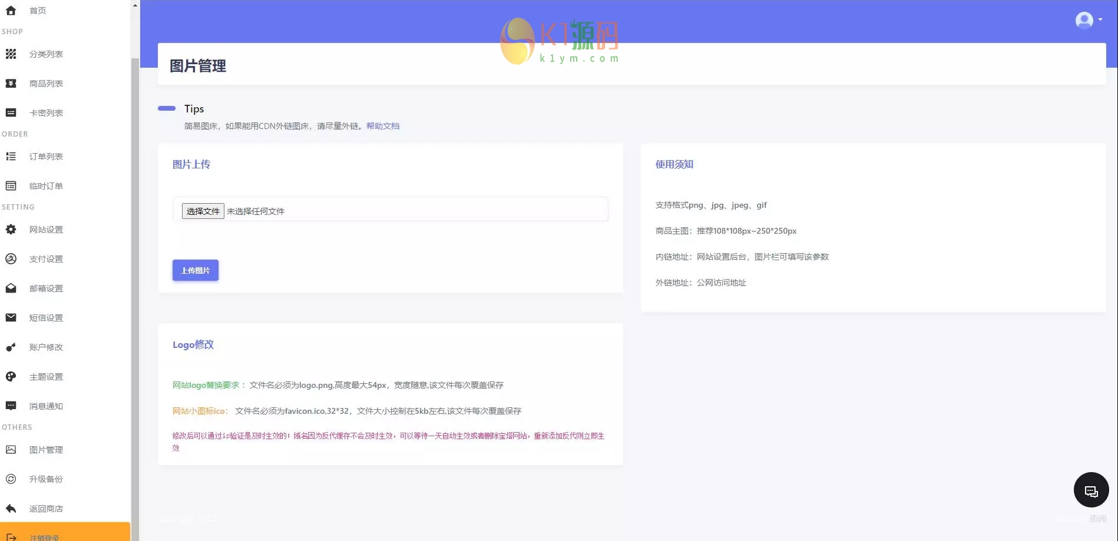Open the 帮助文档 link
Image resolution: width=1118 pixels, height=541 pixels.
pyautogui.click(x=382, y=126)
